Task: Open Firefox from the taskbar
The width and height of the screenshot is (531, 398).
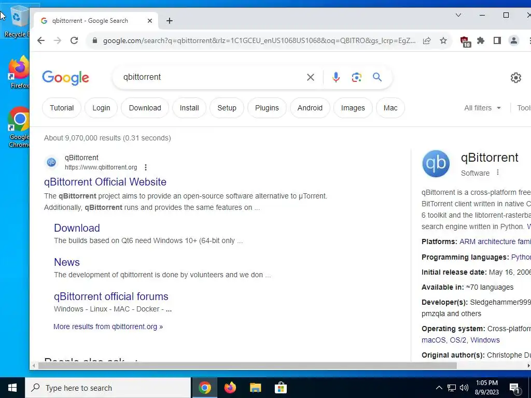Action: pyautogui.click(x=230, y=388)
